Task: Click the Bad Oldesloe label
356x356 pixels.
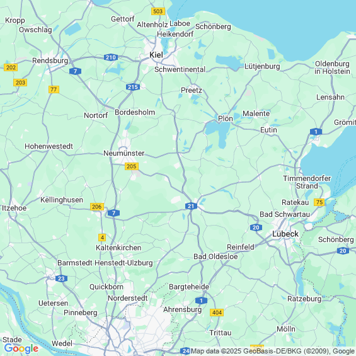Action: point(215,256)
